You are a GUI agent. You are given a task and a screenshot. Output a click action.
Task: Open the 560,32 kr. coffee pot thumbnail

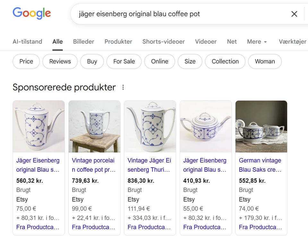[x=39, y=127]
